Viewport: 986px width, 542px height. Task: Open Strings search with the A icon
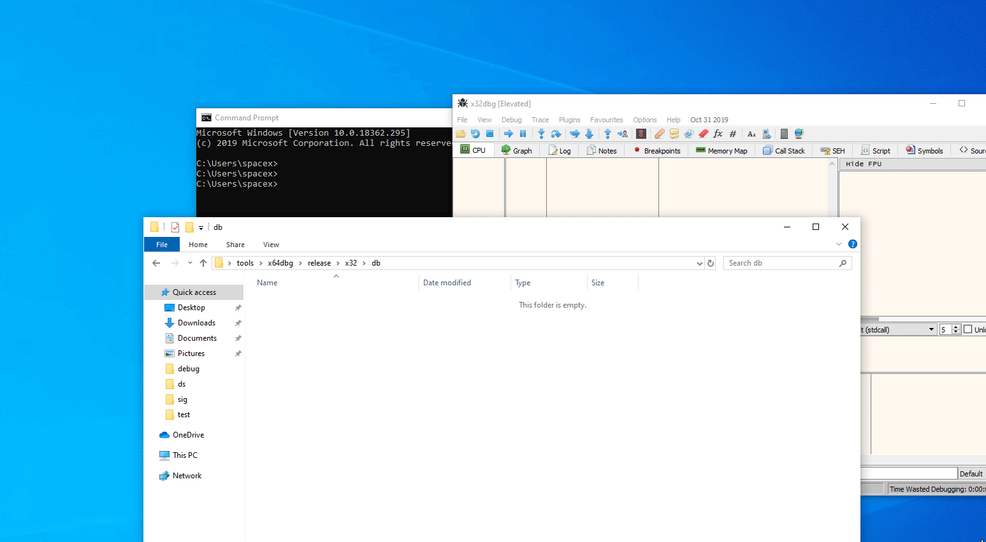(x=751, y=134)
